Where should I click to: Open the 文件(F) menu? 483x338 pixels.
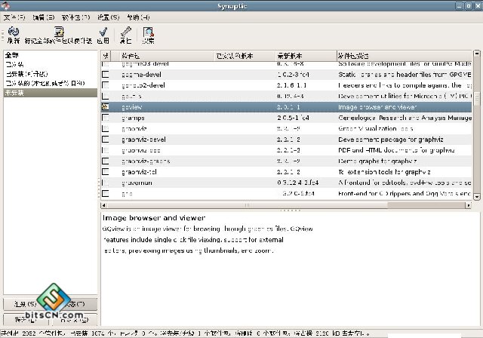point(14,17)
